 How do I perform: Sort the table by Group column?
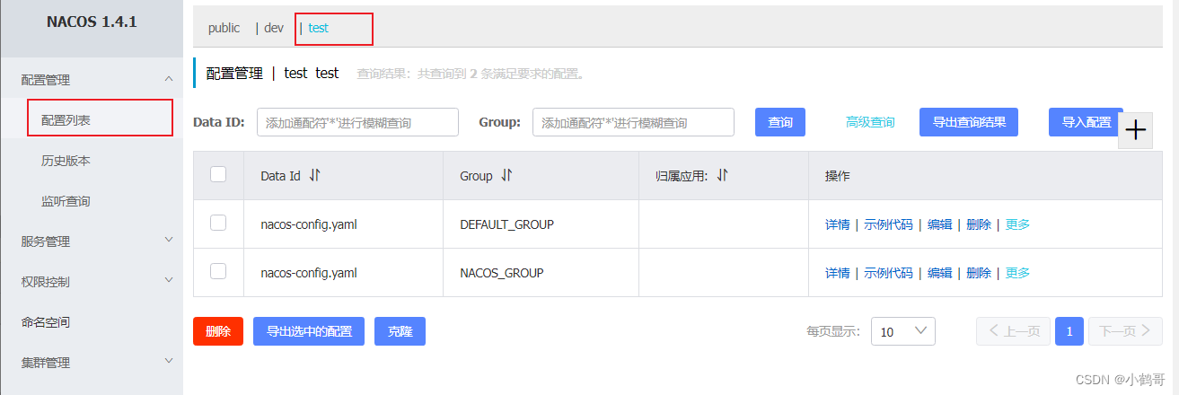tap(506, 176)
